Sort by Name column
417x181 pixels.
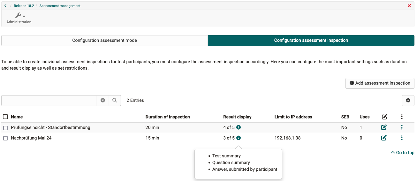point(17,117)
